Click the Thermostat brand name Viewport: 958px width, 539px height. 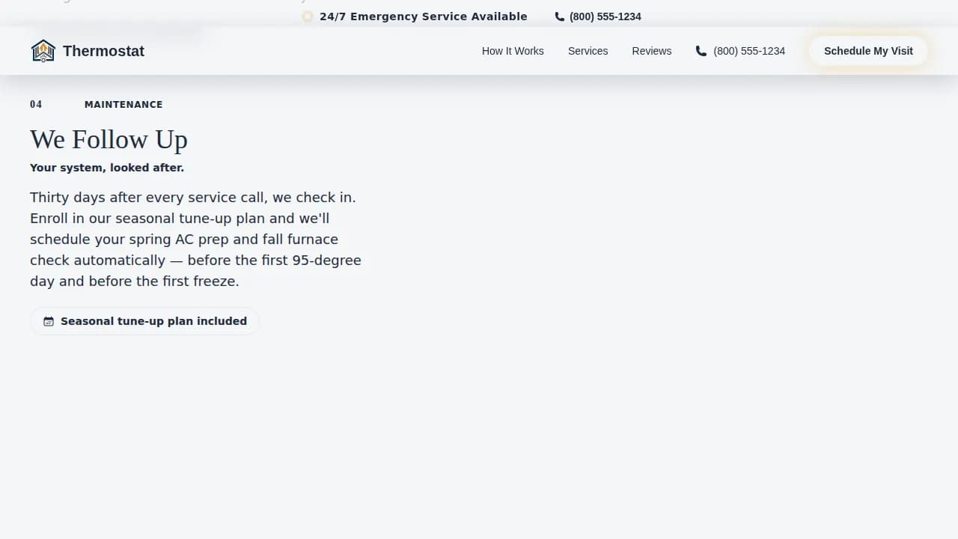(x=103, y=51)
